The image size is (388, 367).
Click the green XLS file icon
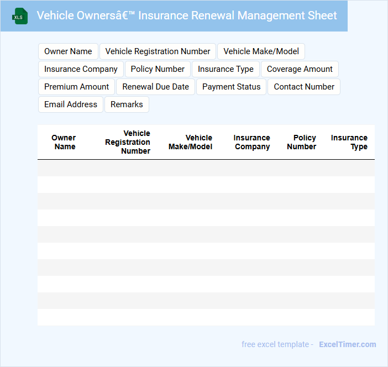click(20, 16)
